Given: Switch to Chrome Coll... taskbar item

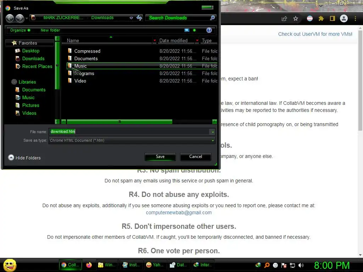Looking at the screenshot, I should 71,265.
